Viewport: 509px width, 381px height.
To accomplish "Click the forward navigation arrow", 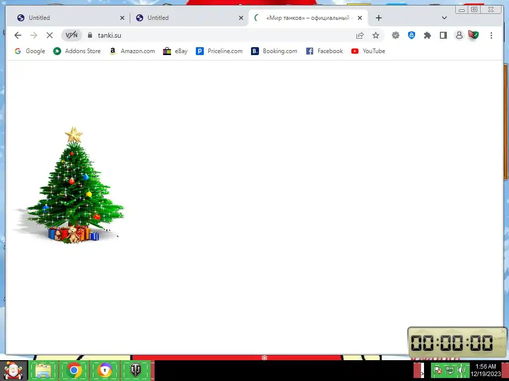I will point(34,35).
